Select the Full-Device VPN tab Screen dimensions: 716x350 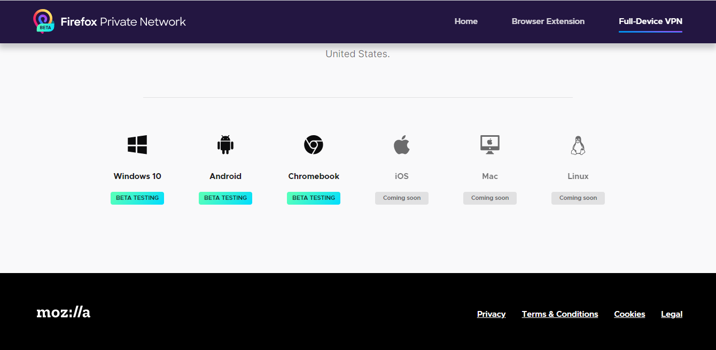tap(650, 21)
